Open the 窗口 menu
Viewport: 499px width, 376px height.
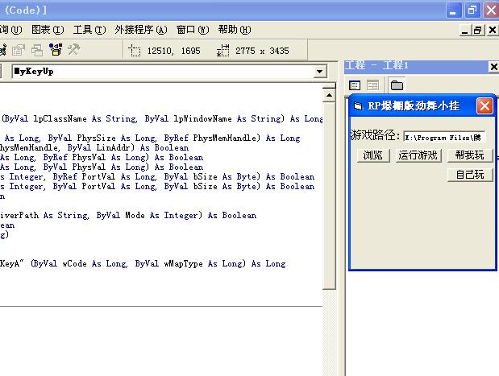pos(192,30)
